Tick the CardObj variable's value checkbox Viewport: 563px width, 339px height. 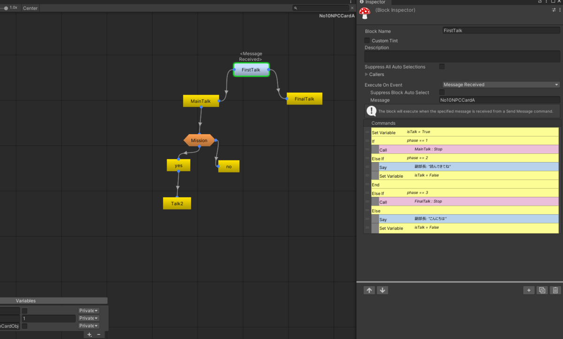click(x=24, y=326)
